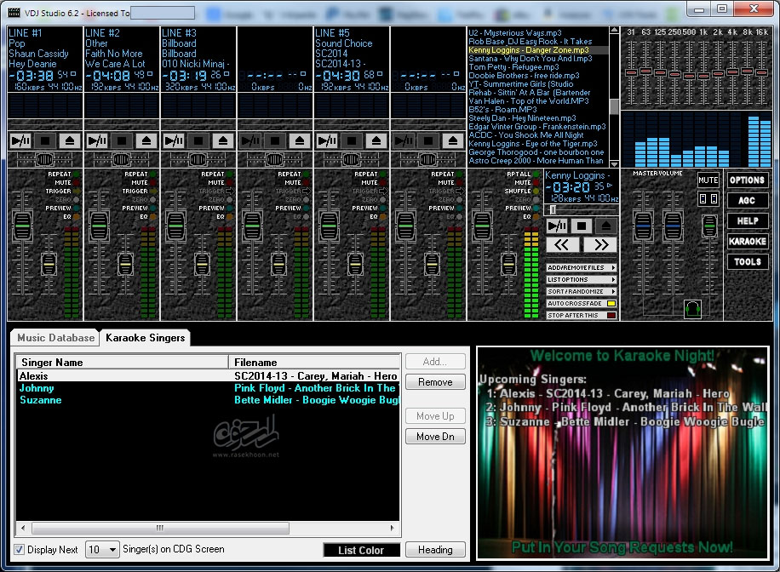This screenshot has width=780, height=572.
Task: Play or pause the playlist player
Action: click(557, 226)
